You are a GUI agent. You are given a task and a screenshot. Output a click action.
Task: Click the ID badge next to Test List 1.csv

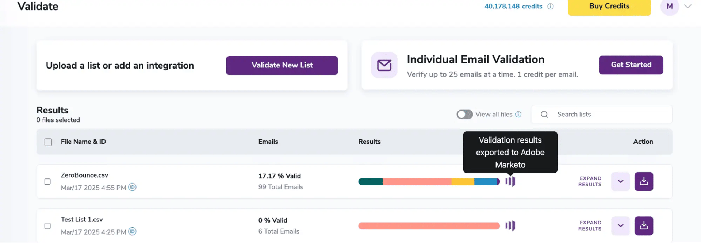coord(132,231)
